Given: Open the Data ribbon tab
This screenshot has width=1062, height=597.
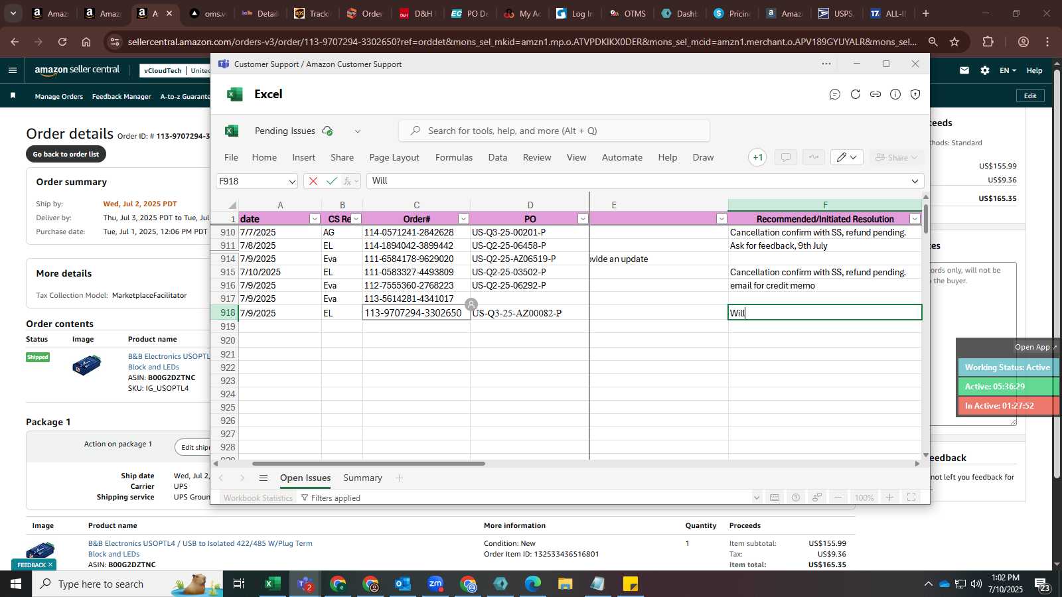Looking at the screenshot, I should tap(498, 157).
